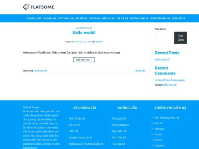Go to Casino S8 in navigation
Viewport: 199px width, 149px height.
[49, 19]
